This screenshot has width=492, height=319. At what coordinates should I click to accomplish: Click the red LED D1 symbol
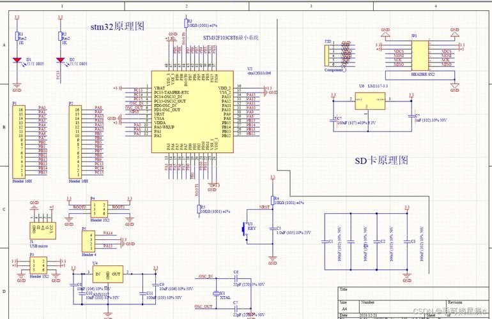click(x=17, y=61)
